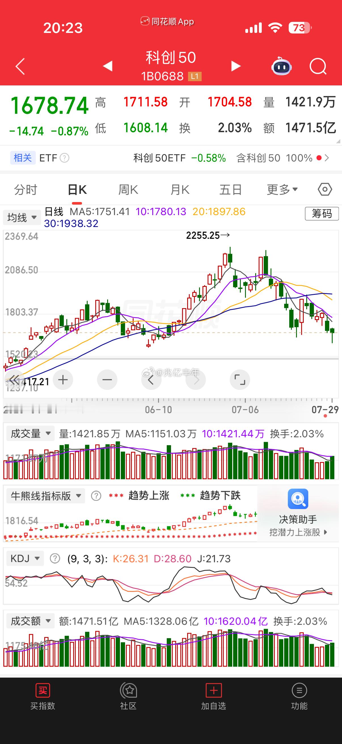Switch to 分时 tab

pyautogui.click(x=26, y=190)
